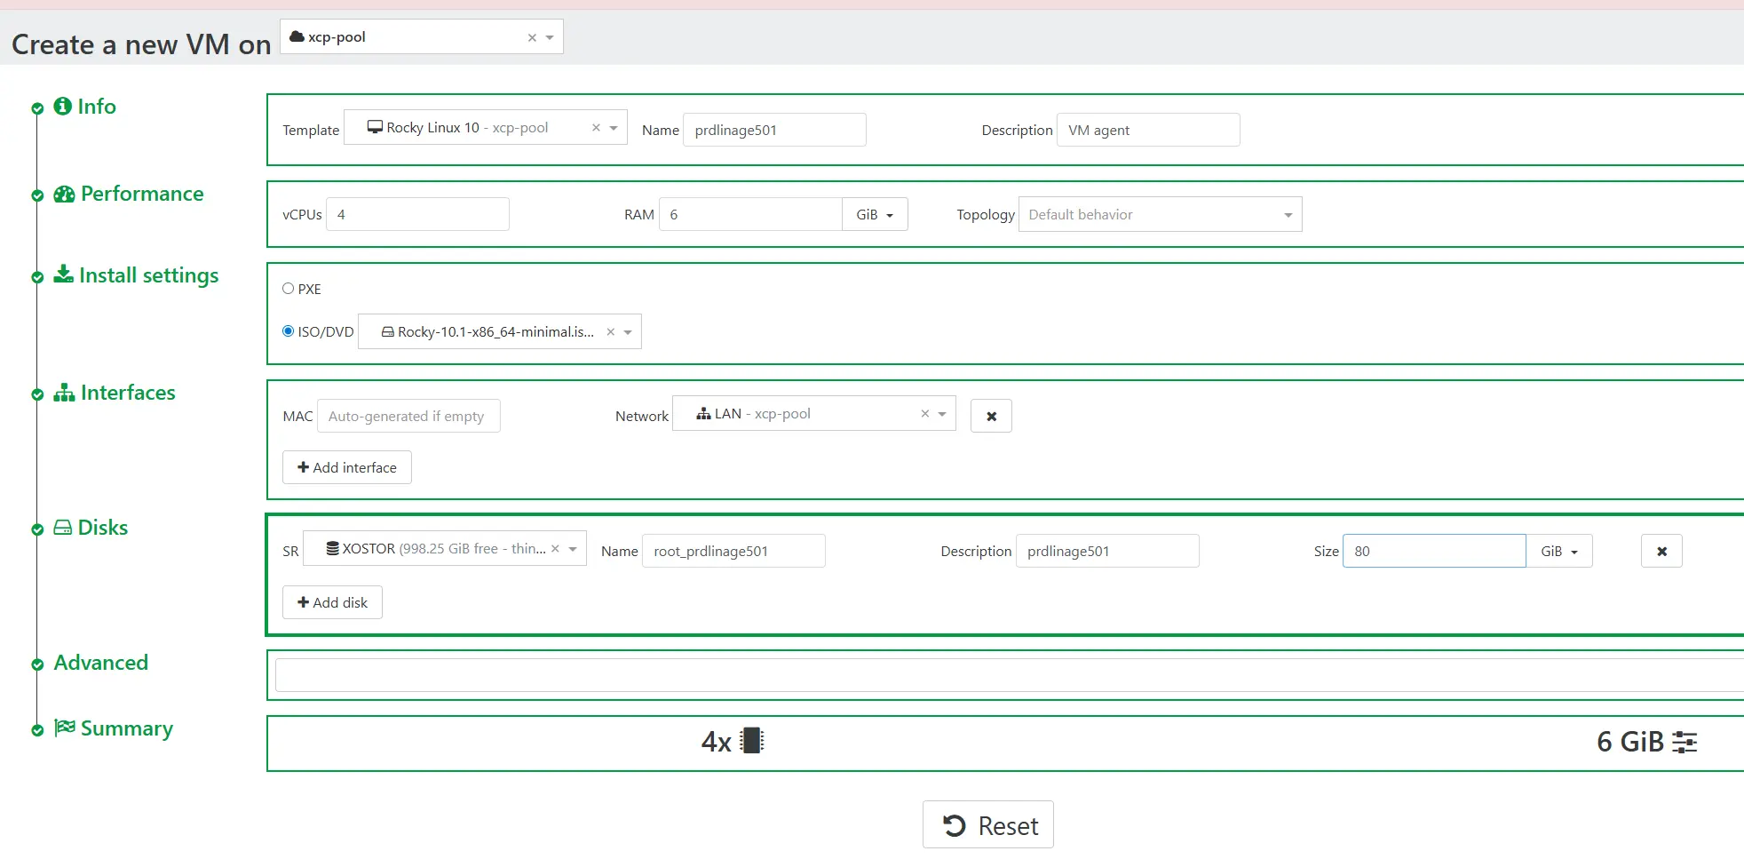Click the RAM amount input field
Viewport: 1744px width, 859px height.
point(750,214)
